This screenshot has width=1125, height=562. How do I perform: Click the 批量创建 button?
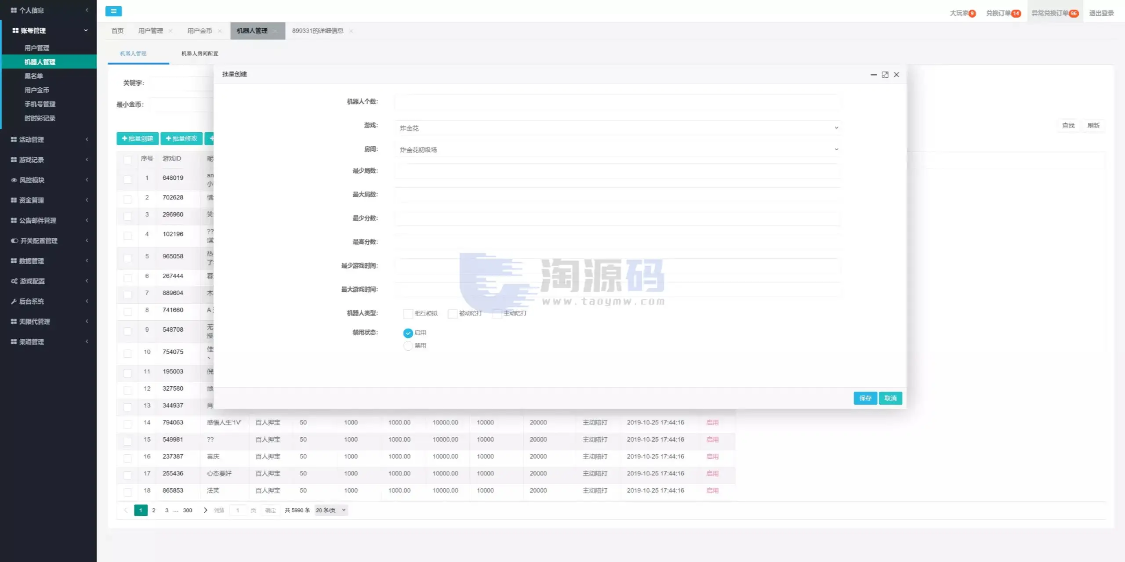(138, 138)
